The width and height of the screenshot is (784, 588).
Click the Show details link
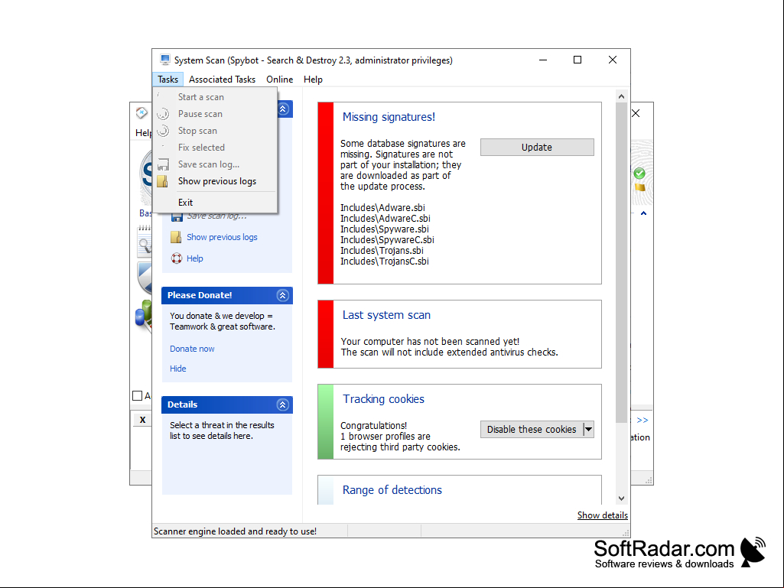(x=603, y=515)
